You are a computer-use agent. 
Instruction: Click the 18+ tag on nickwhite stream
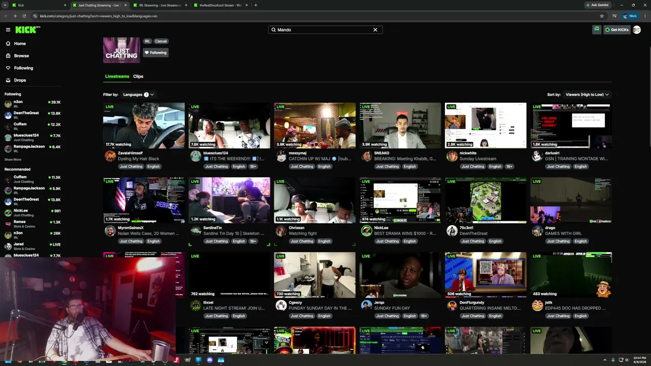[509, 167]
